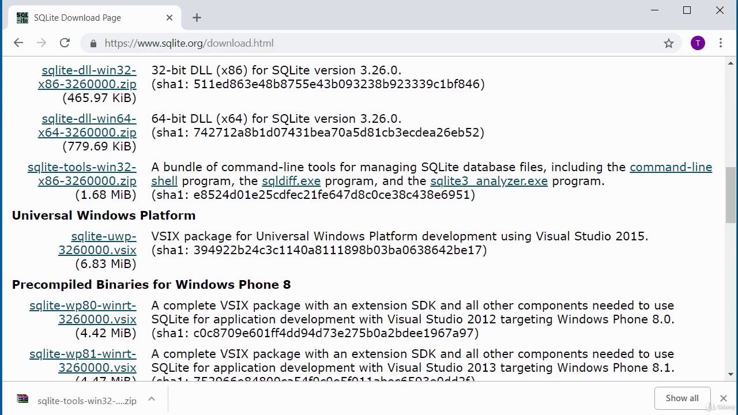Click the secure lock icon

click(93, 43)
